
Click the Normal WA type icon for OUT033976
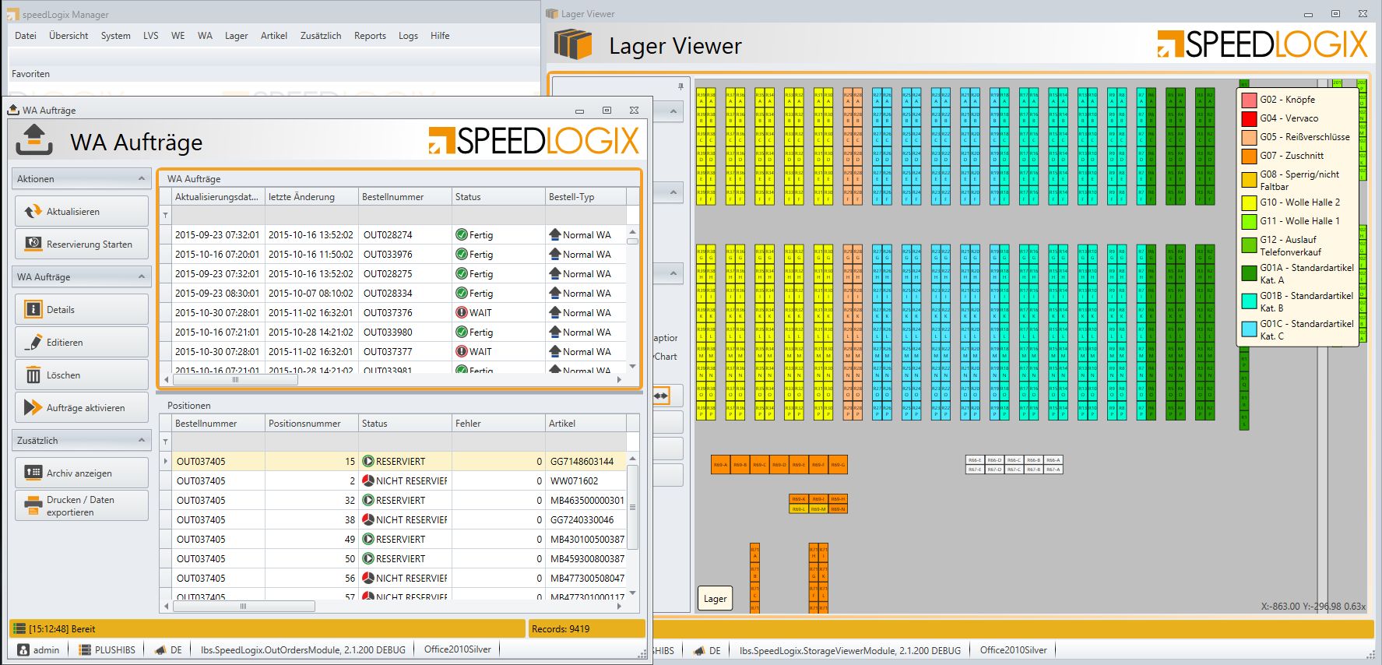point(555,254)
